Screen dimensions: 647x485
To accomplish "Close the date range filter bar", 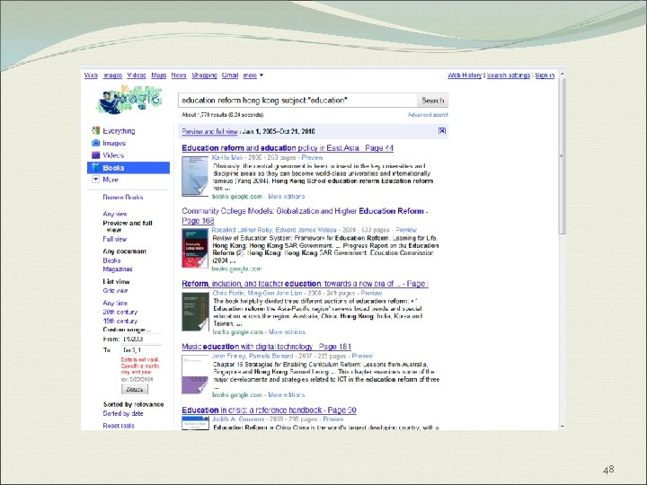I will point(442,131).
